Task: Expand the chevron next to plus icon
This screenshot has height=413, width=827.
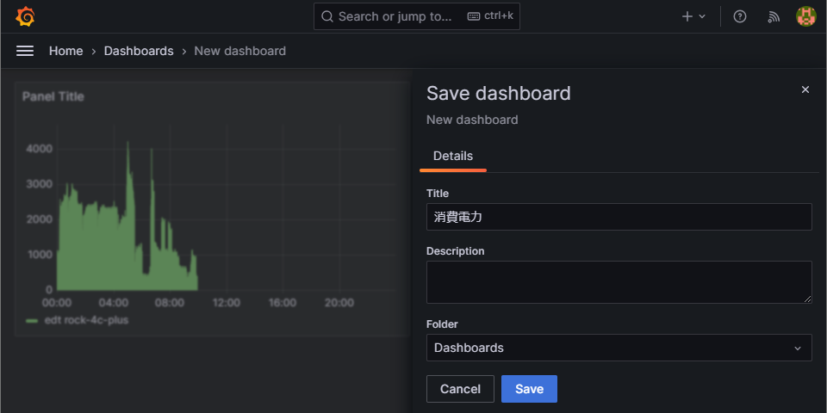Action: point(702,16)
